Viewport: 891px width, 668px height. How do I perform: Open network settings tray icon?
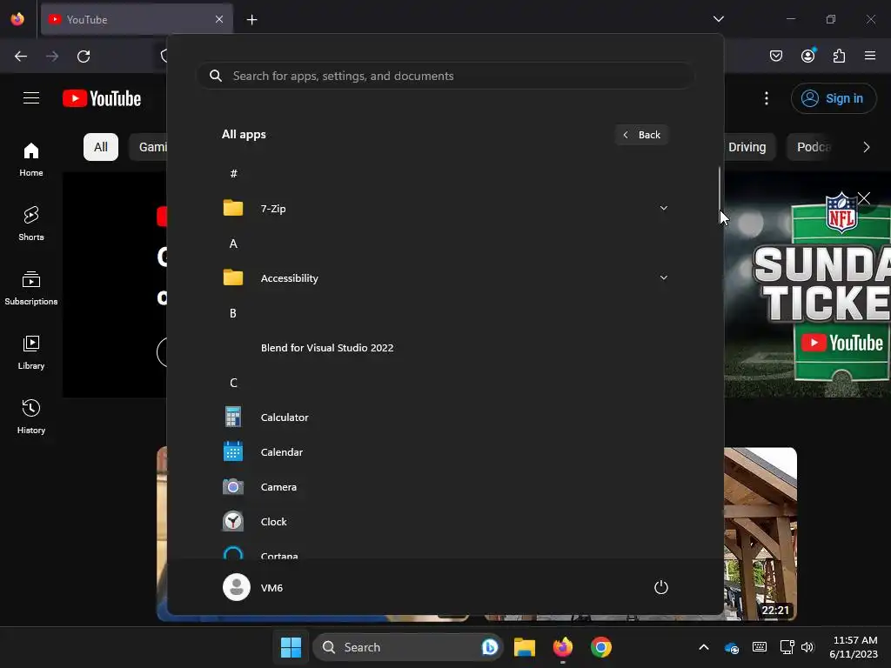click(x=787, y=647)
